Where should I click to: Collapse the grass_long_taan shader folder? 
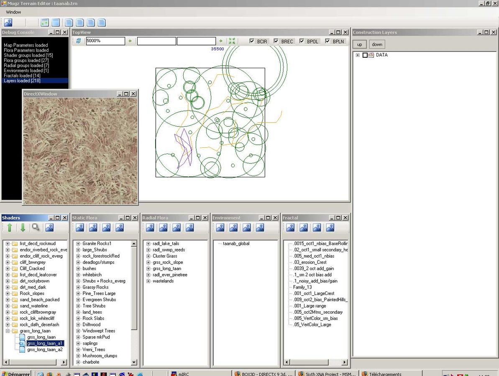(8, 331)
